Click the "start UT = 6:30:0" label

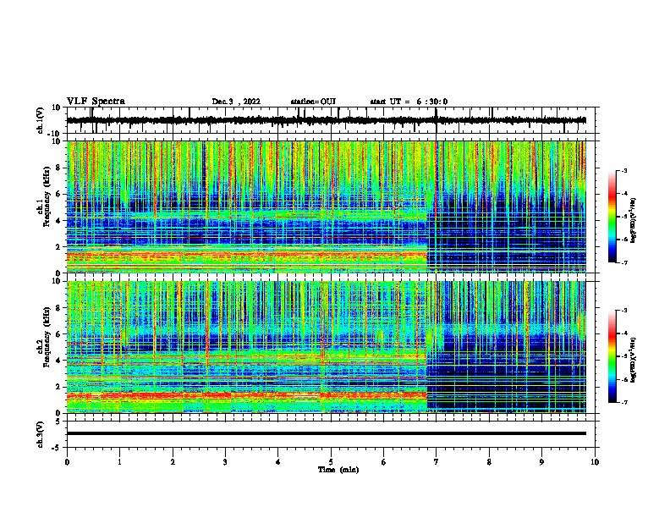[x=409, y=102]
